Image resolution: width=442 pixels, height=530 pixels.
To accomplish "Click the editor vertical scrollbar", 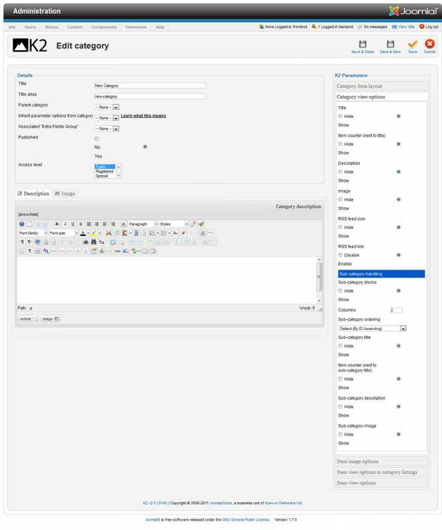I will [x=319, y=280].
